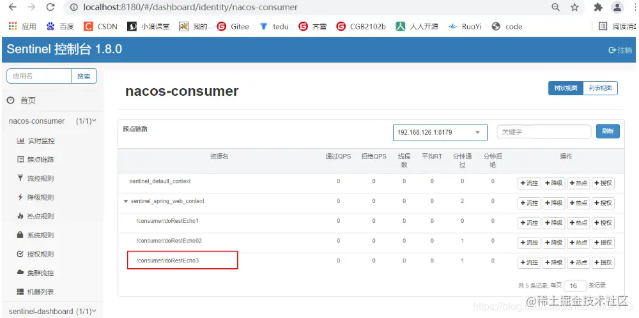
Task: Open the 192.168.126.1:8179 machine dropdown
Action: pyautogui.click(x=440, y=132)
